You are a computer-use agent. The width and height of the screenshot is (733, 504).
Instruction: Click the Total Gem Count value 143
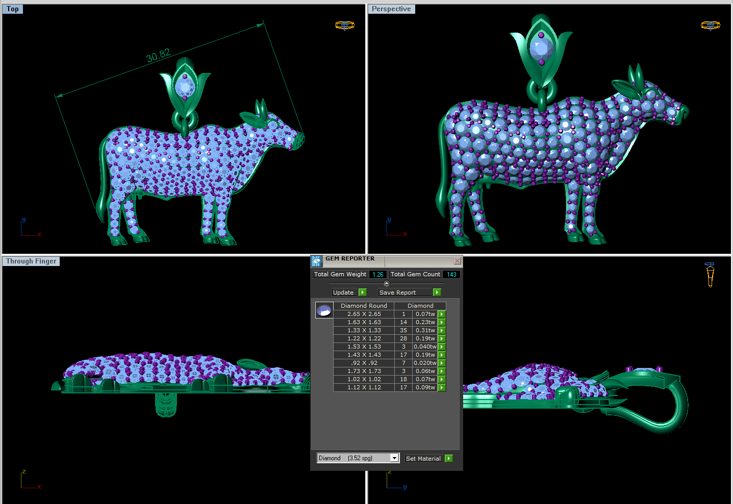[451, 275]
